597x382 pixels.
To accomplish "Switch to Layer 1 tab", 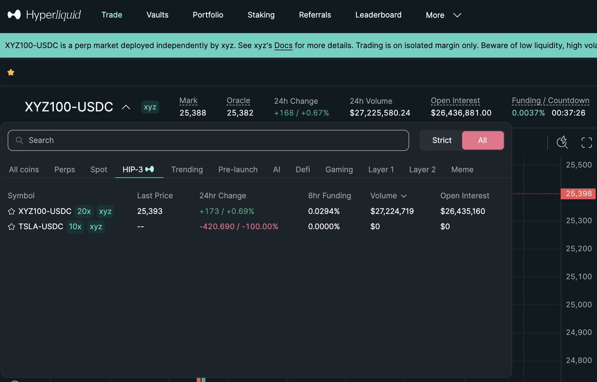I will [x=381, y=169].
